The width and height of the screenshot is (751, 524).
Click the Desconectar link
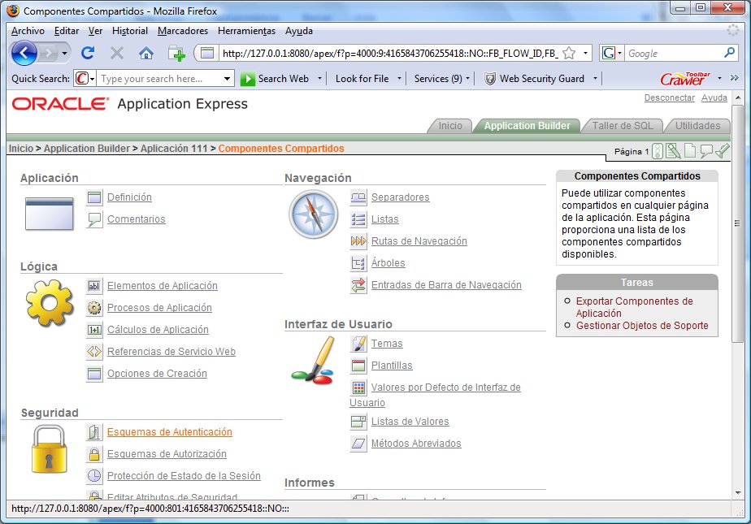tap(669, 97)
